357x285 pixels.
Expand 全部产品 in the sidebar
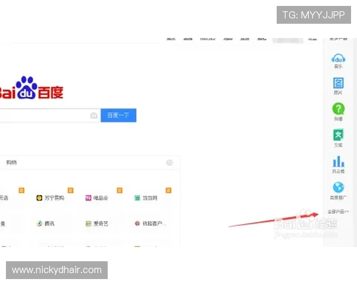click(x=338, y=211)
